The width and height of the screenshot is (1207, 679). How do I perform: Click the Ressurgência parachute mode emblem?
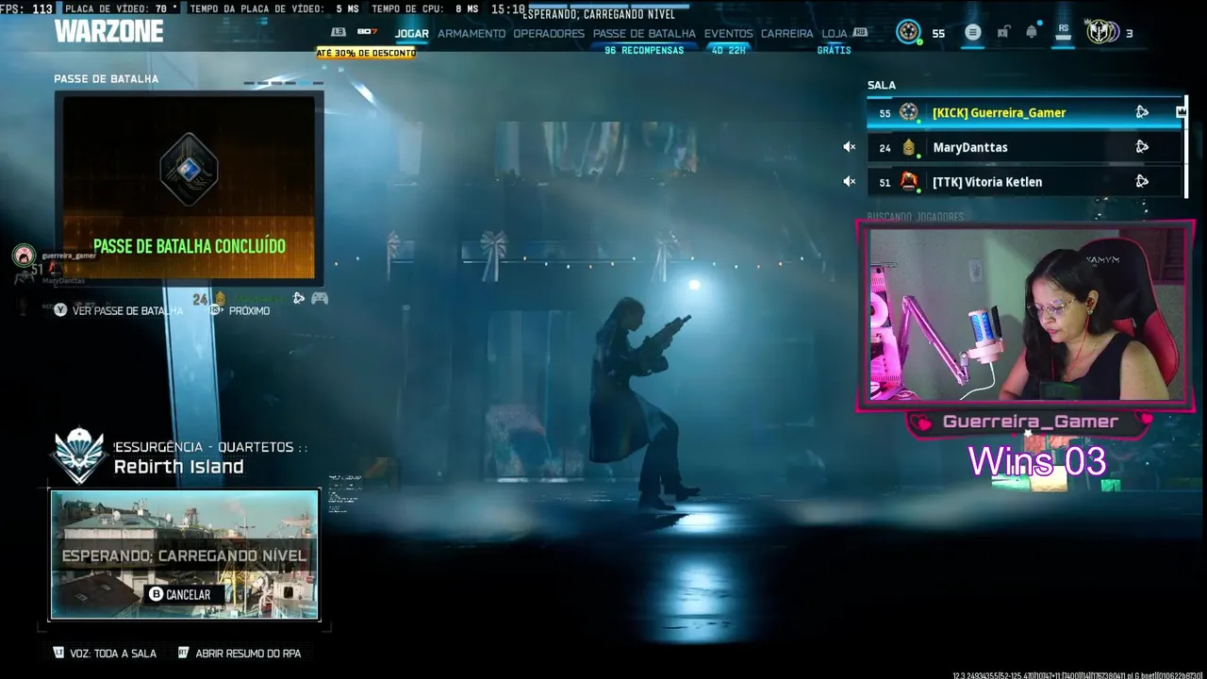(78, 456)
